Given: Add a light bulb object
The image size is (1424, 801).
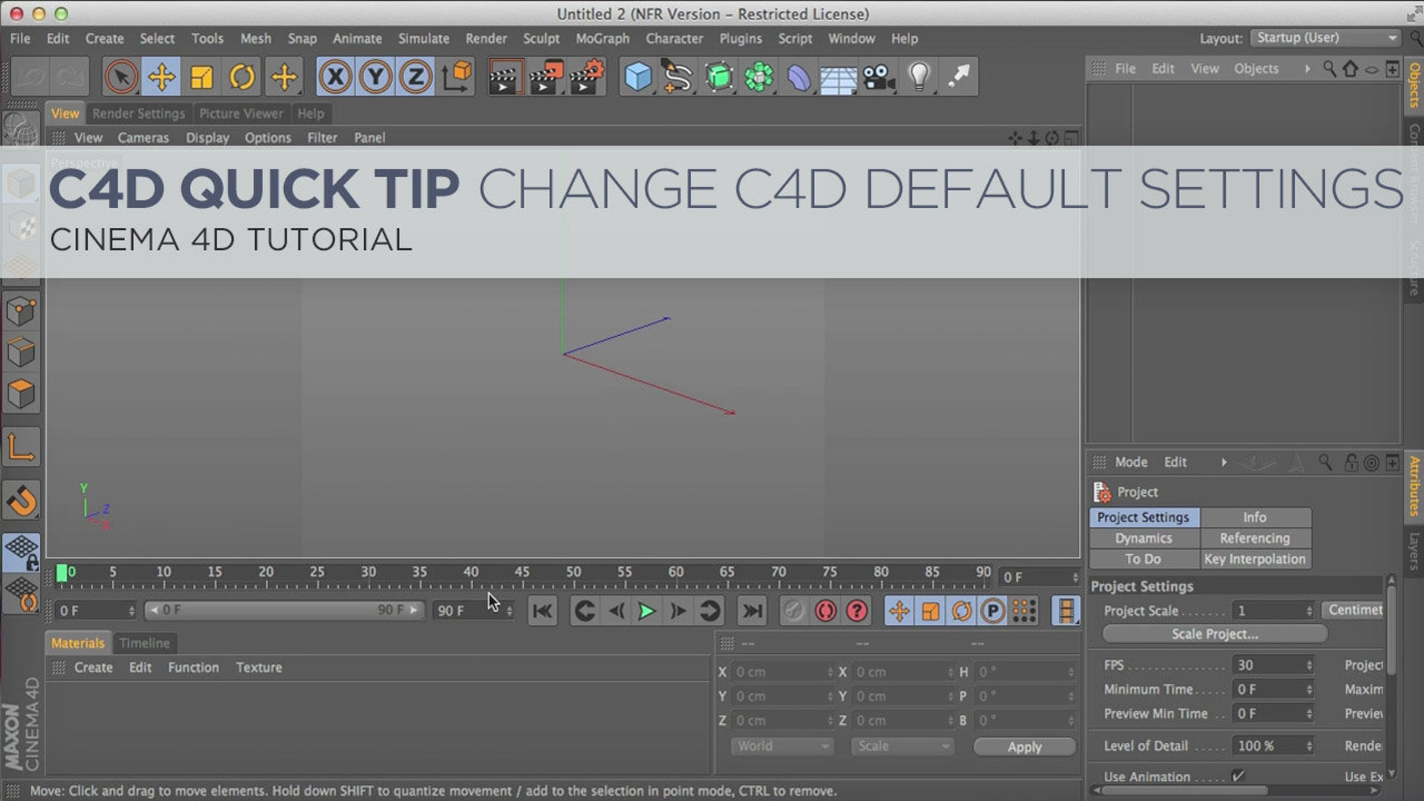Looking at the screenshot, I should (x=919, y=77).
